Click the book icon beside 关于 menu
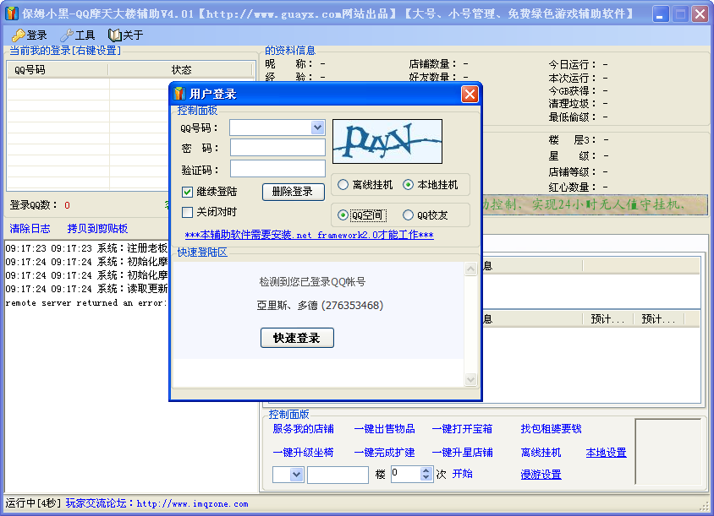The image size is (714, 516). tap(115, 35)
